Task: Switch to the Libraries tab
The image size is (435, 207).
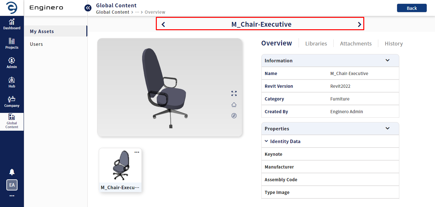Action: pos(316,44)
